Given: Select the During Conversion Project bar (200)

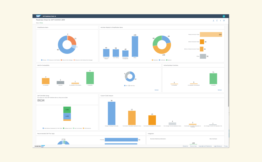Looking at the screenshot, I should [x=211, y=34].
